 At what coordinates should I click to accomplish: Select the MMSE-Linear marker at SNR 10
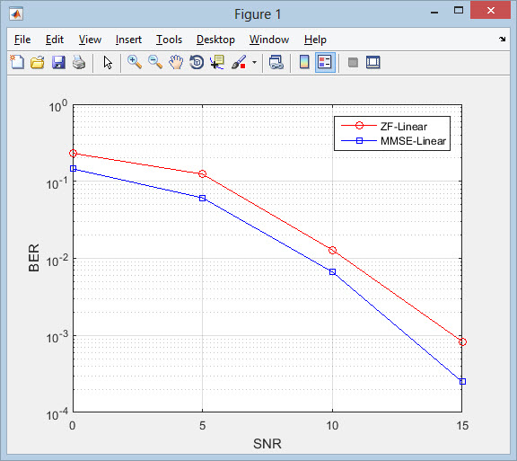[332, 271]
